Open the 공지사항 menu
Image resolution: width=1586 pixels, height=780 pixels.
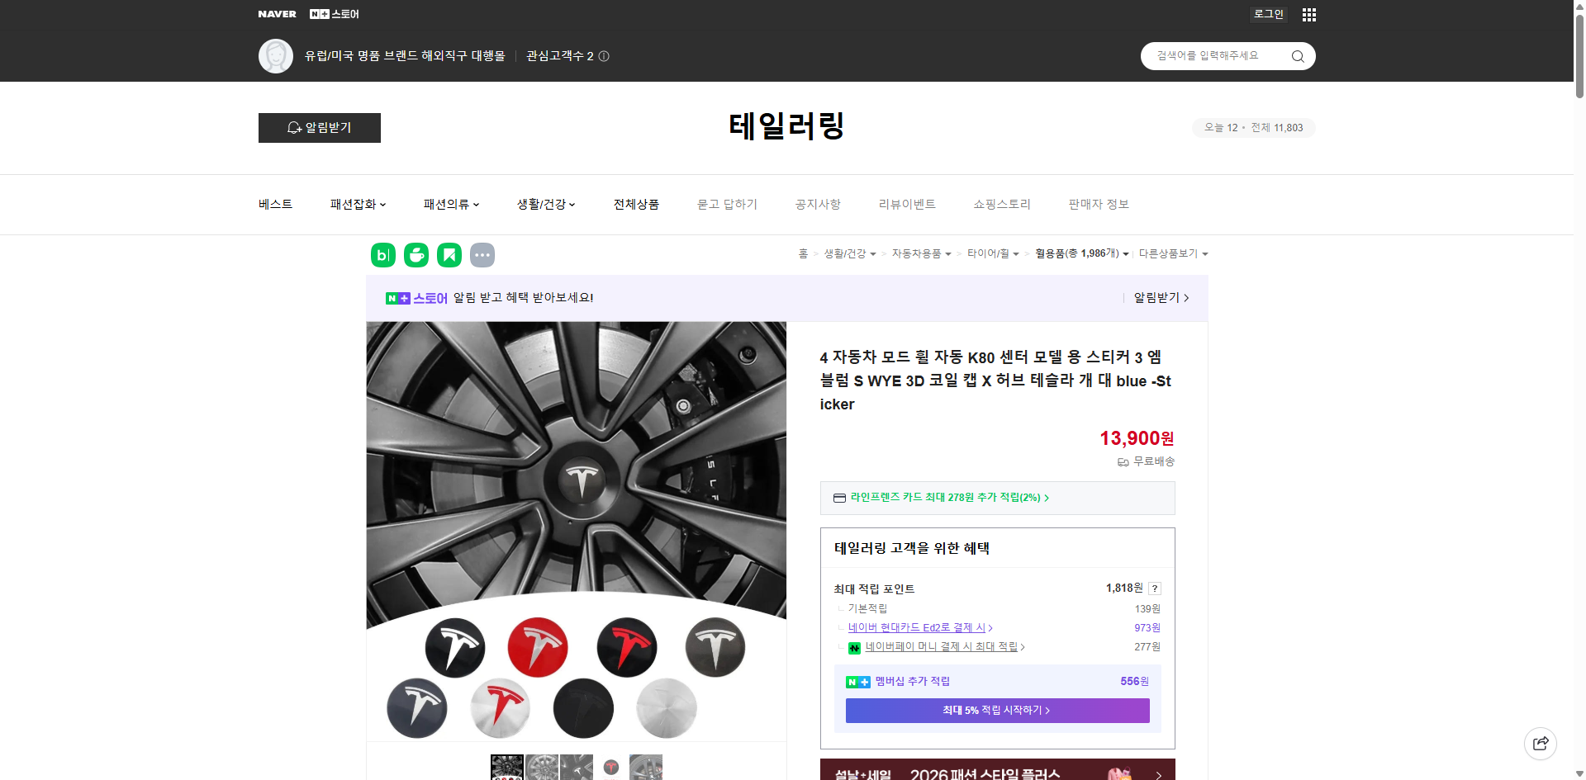pyautogui.click(x=817, y=204)
